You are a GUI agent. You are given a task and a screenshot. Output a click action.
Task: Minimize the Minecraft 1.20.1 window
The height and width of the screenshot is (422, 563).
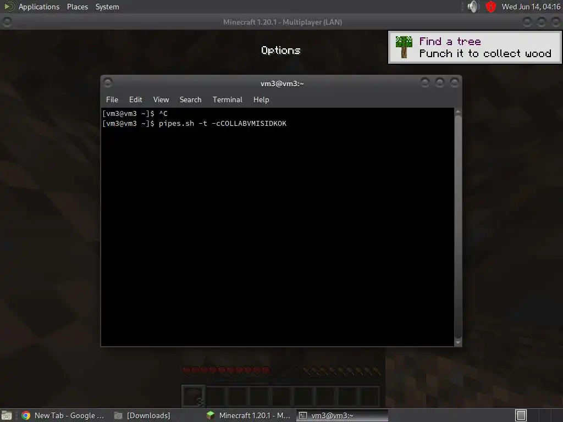coord(527,22)
